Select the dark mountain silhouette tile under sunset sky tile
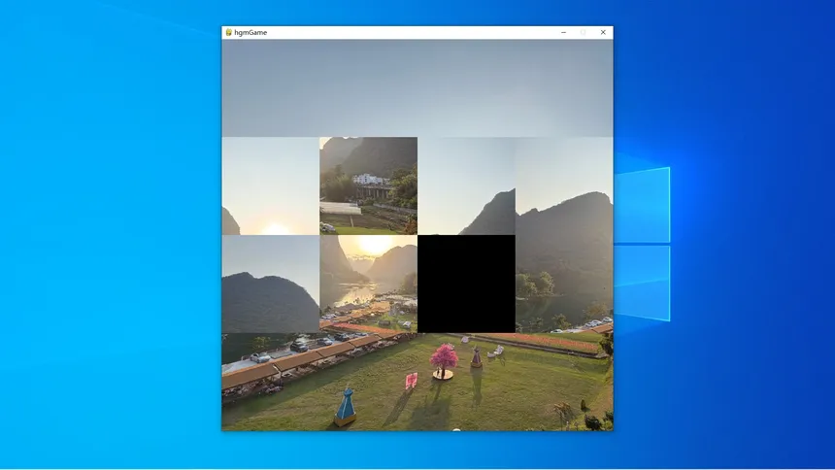Screen dimensions: 835x470 (271, 284)
